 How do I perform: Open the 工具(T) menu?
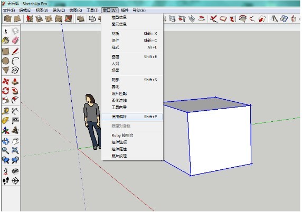coord(92,10)
